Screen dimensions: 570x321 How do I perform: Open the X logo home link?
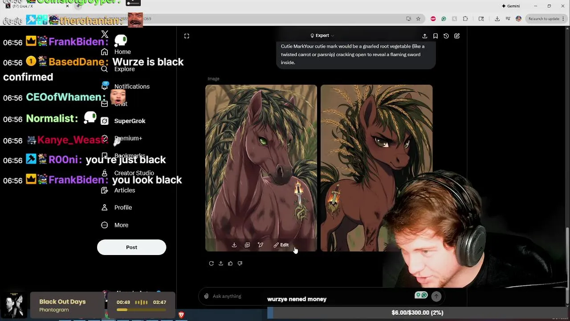[105, 34]
